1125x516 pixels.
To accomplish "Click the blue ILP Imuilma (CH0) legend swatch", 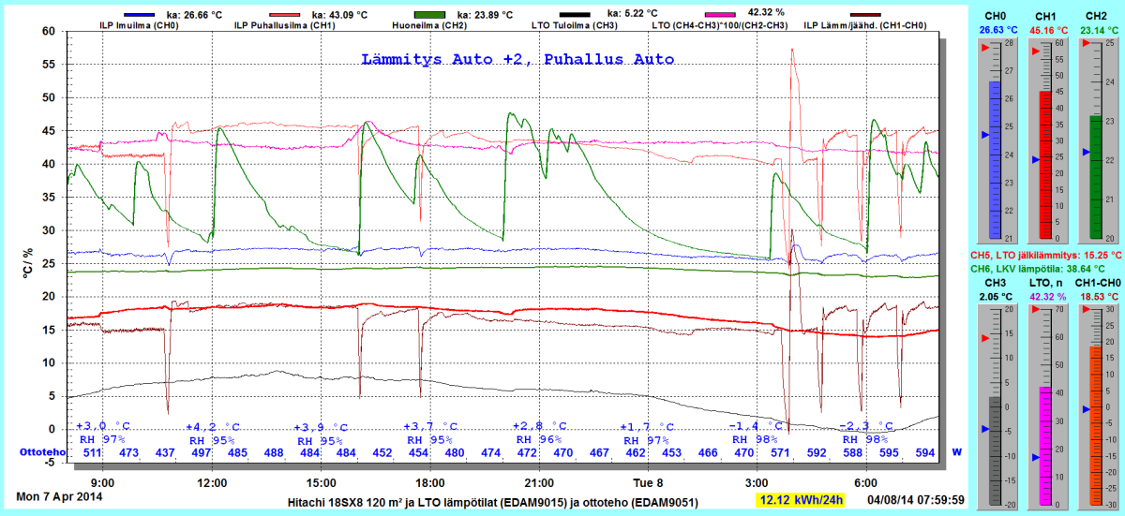I will tap(138, 15).
